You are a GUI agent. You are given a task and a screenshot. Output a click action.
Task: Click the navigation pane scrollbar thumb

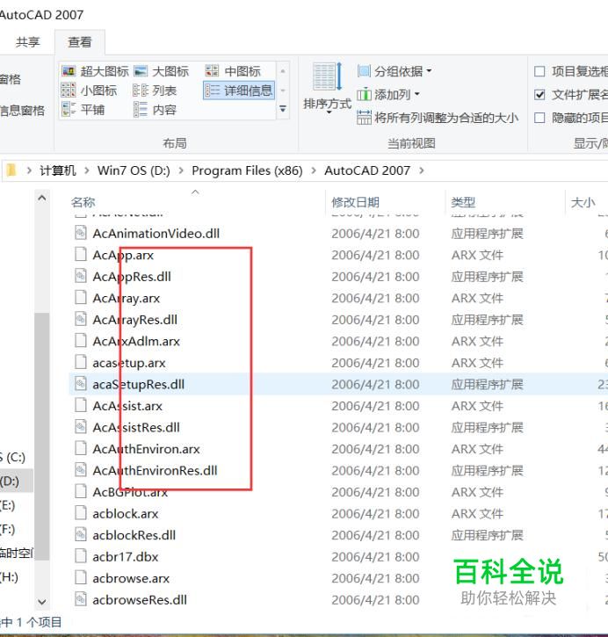(42, 437)
